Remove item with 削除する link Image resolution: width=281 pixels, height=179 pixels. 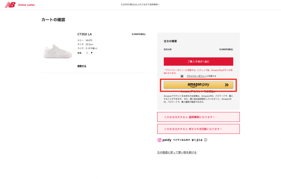point(82,66)
